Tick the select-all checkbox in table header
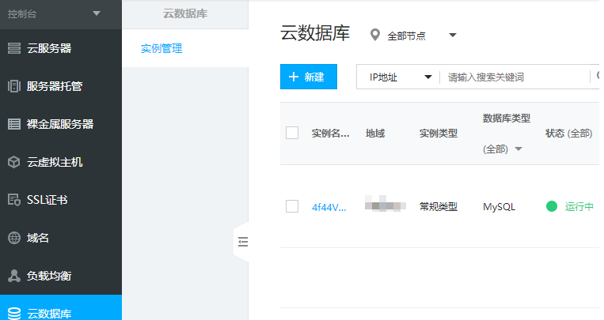 tap(292, 133)
